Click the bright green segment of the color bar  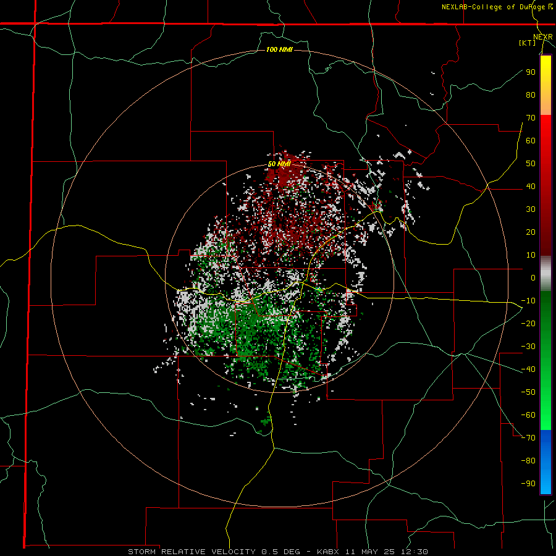[545, 401]
